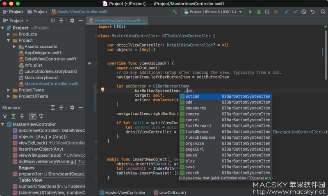Image resolution: width=328 pixels, height=196 pixels.
Task: Click MasterViewController.swift breadcrumb in navigation bar
Action: (80, 12)
